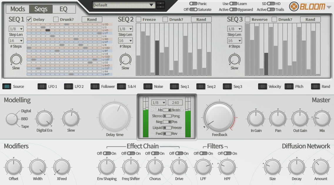Open the delay time 1/8 division dropdown
Screen dimensions: 334x185
(159, 102)
